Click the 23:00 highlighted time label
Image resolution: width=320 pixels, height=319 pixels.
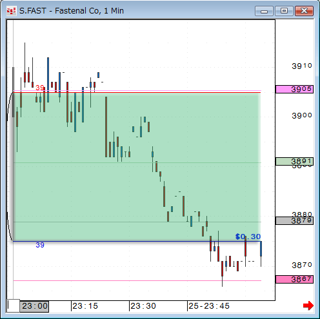coord(34,306)
